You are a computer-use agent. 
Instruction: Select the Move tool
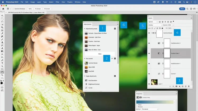(x=2, y=16)
